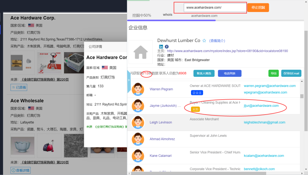Image resolution: width=308 pixels, height=175 pixels.
Task: Star Dewhurst Lumber Co as favorite
Action: pos(204,41)
